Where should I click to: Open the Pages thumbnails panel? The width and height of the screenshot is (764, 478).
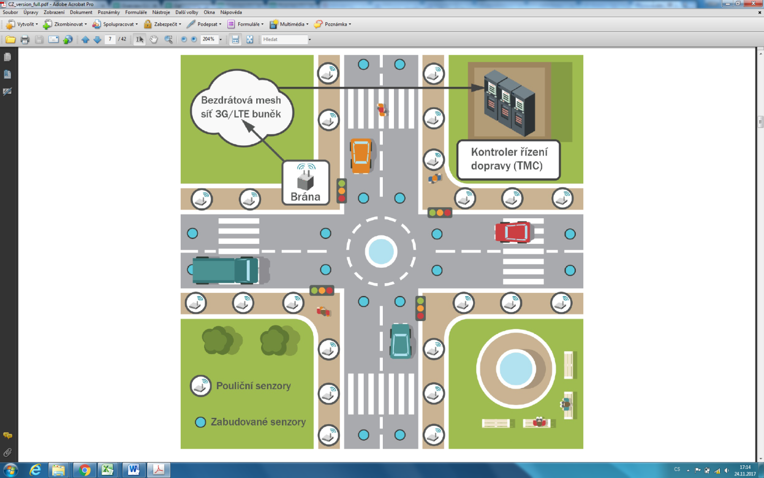pos(7,57)
